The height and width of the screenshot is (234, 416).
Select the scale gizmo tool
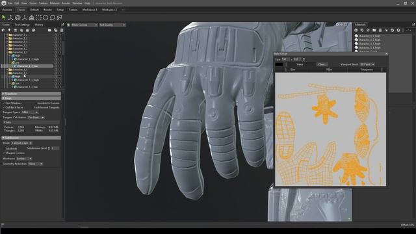25,18
